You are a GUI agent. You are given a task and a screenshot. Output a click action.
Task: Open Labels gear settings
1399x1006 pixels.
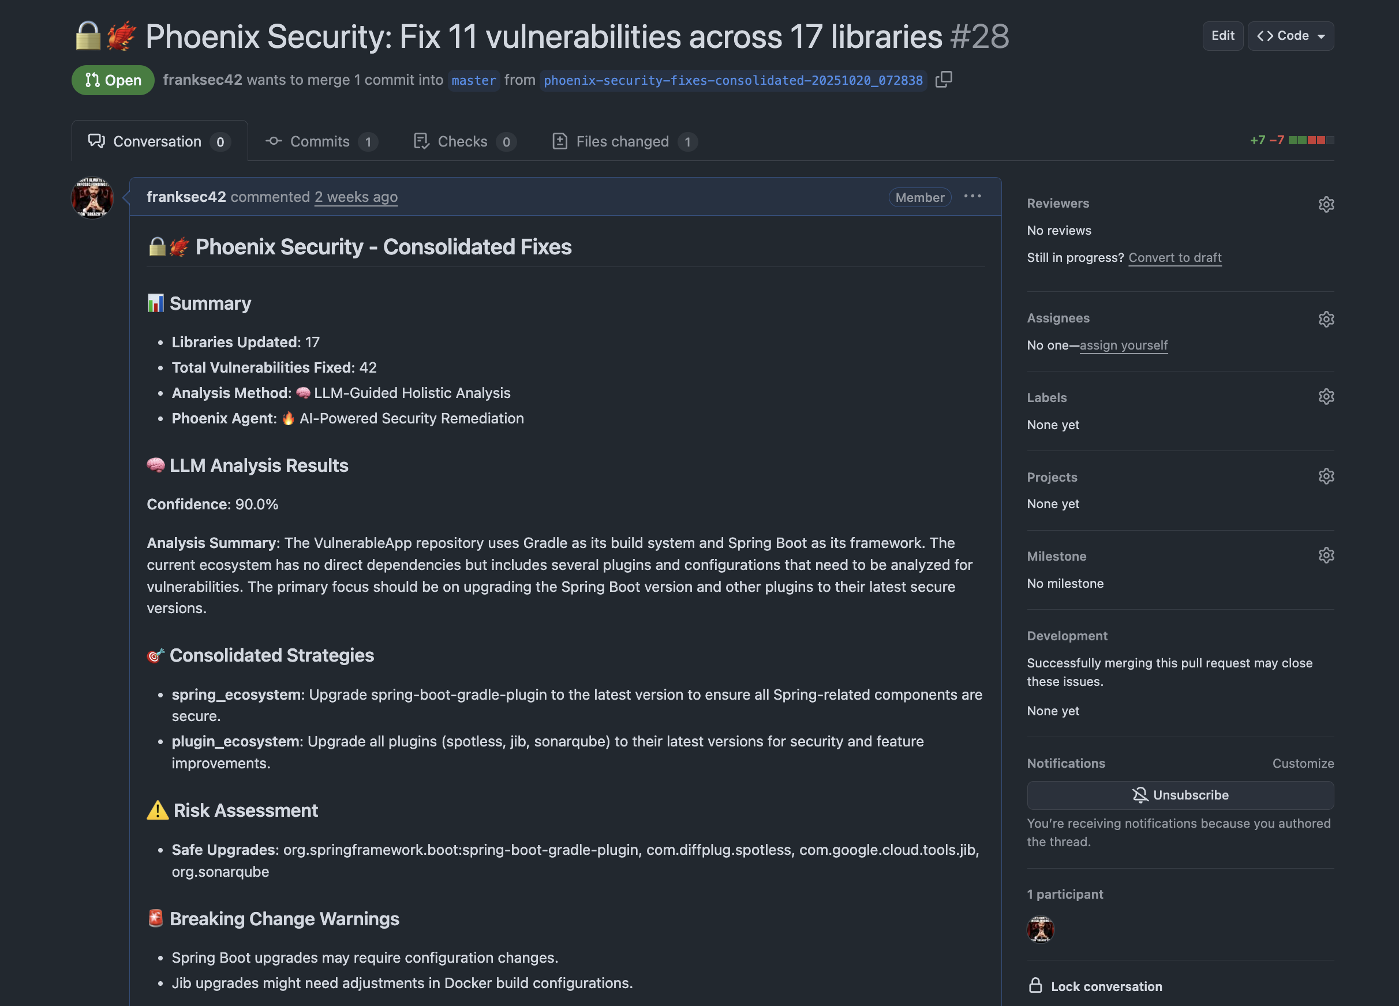tap(1326, 396)
